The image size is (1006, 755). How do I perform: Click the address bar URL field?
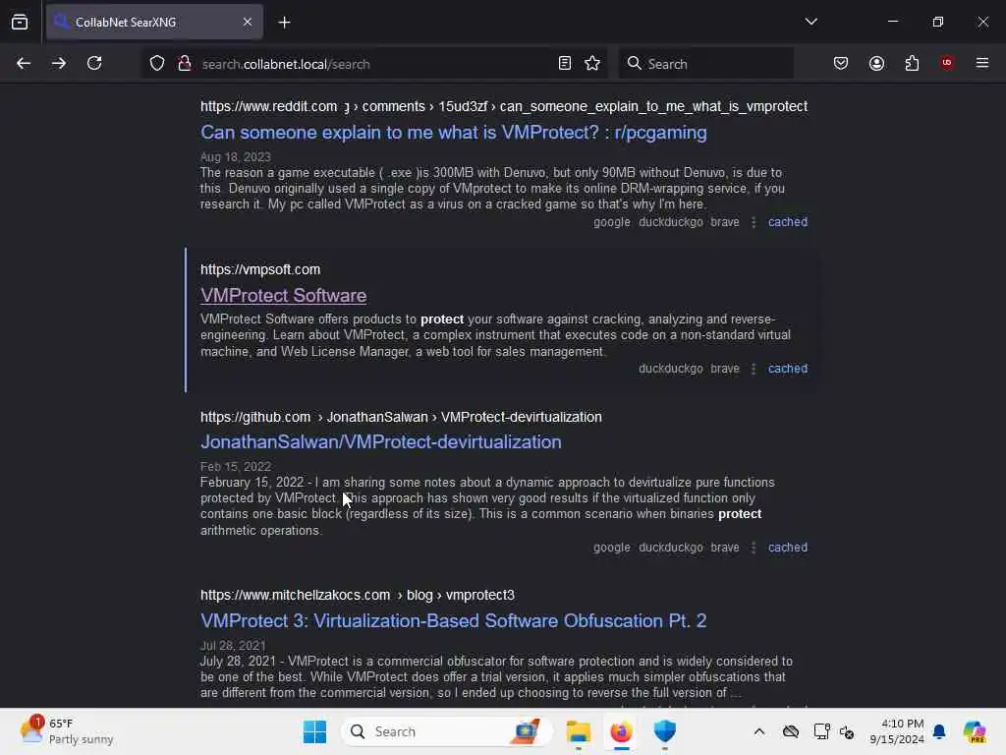pyautogui.click(x=372, y=64)
